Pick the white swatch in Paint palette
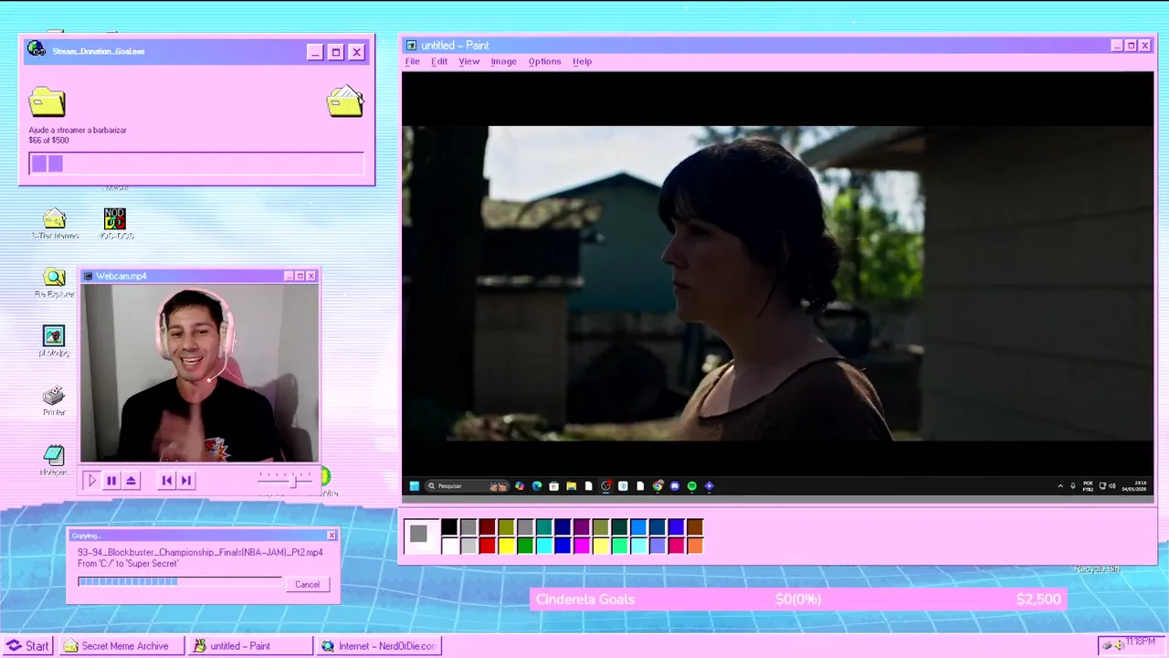 tap(449, 547)
